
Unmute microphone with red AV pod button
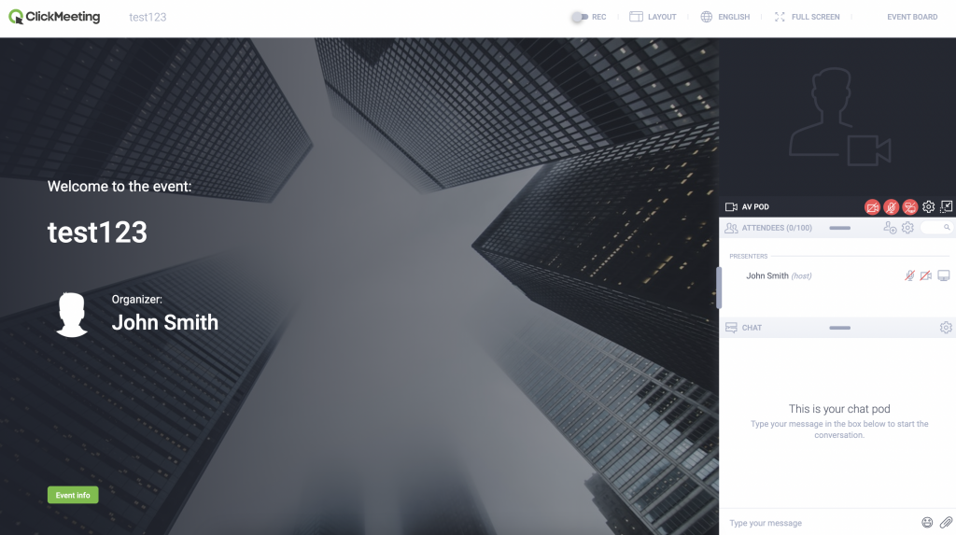pos(892,207)
